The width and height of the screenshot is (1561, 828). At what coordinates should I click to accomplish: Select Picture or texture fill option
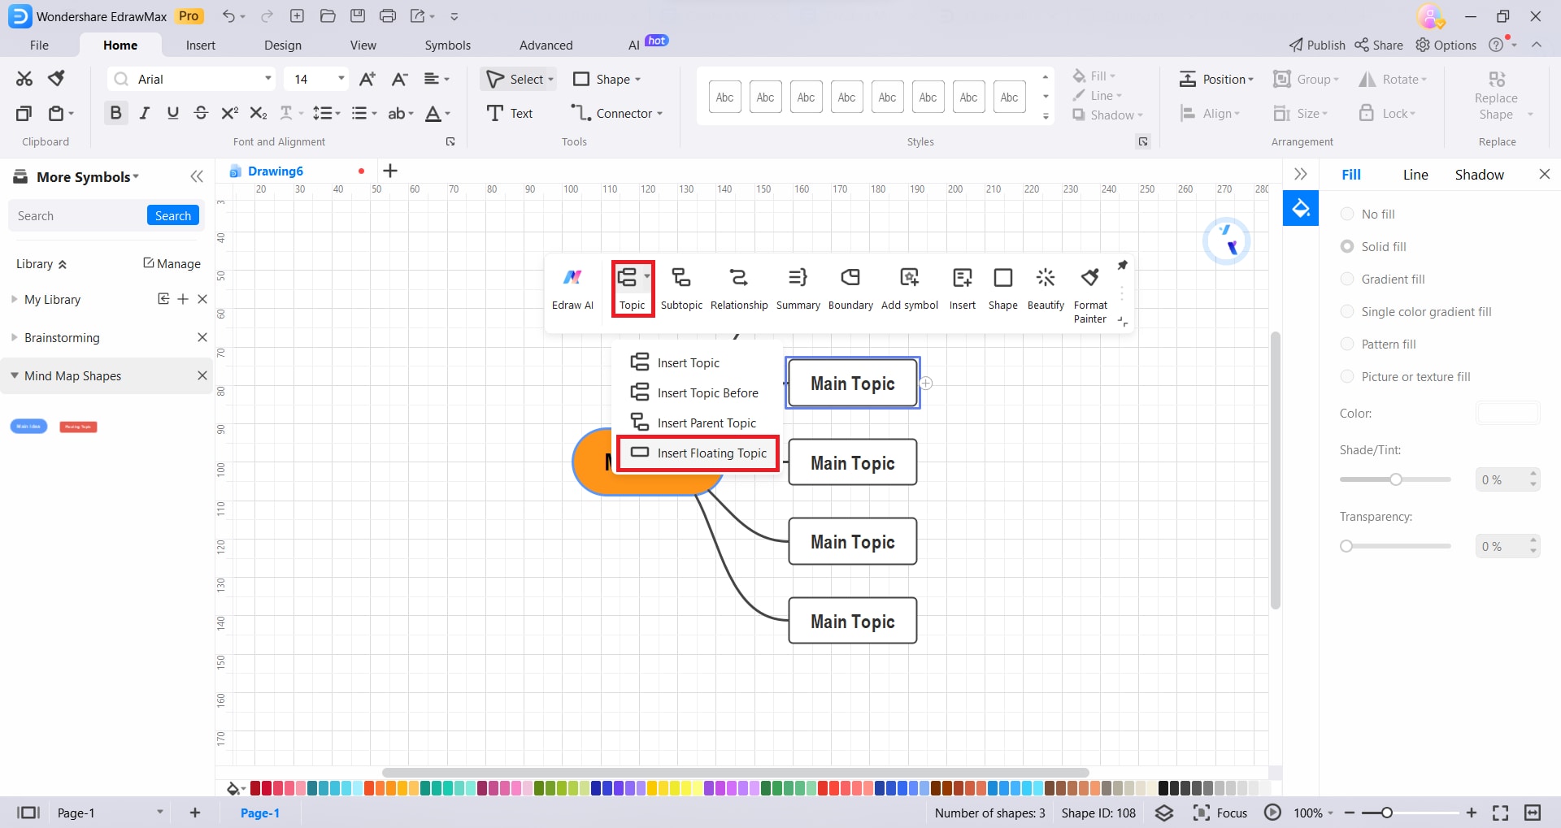(1347, 376)
